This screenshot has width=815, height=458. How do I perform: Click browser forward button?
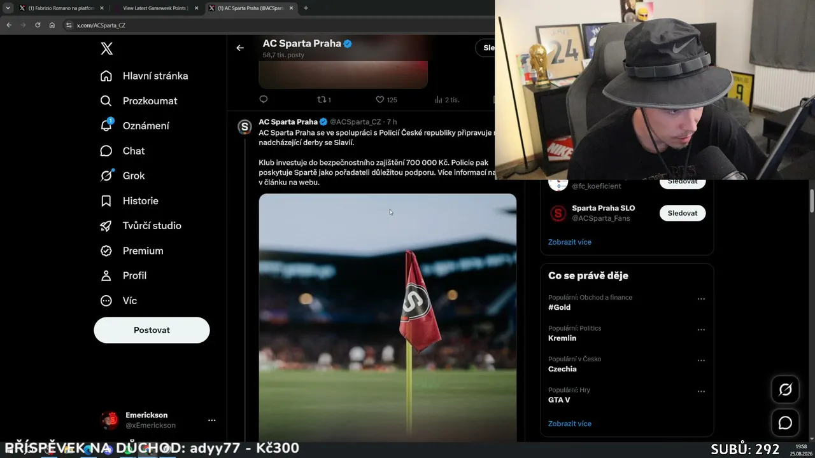24,25
